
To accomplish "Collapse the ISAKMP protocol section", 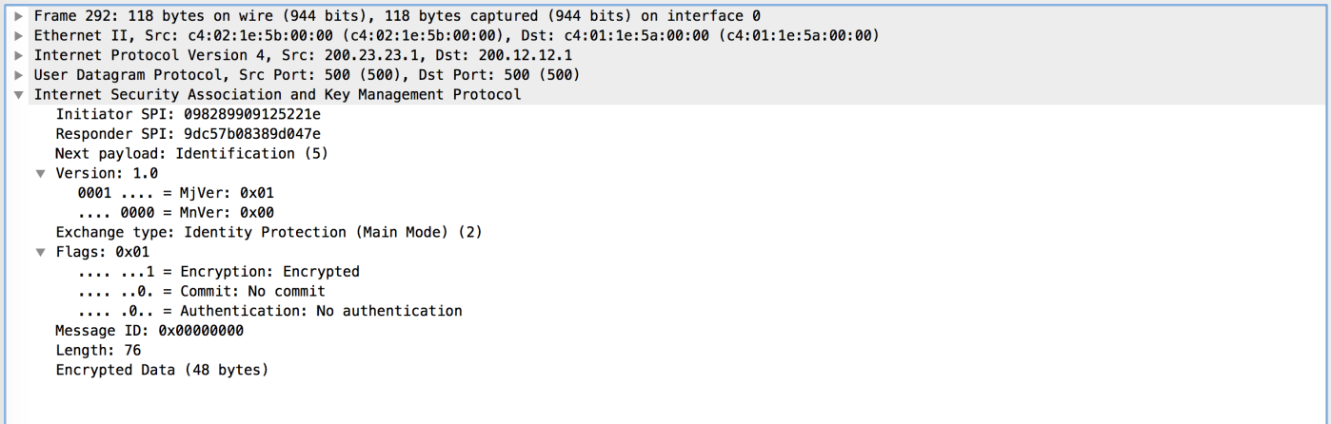I will coord(19,95).
